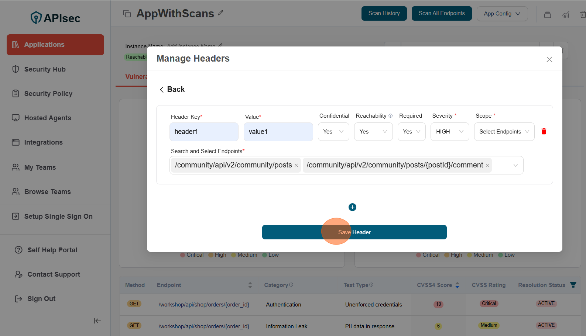
Task: Open the Select Endpoints scope dropdown
Action: [504, 132]
